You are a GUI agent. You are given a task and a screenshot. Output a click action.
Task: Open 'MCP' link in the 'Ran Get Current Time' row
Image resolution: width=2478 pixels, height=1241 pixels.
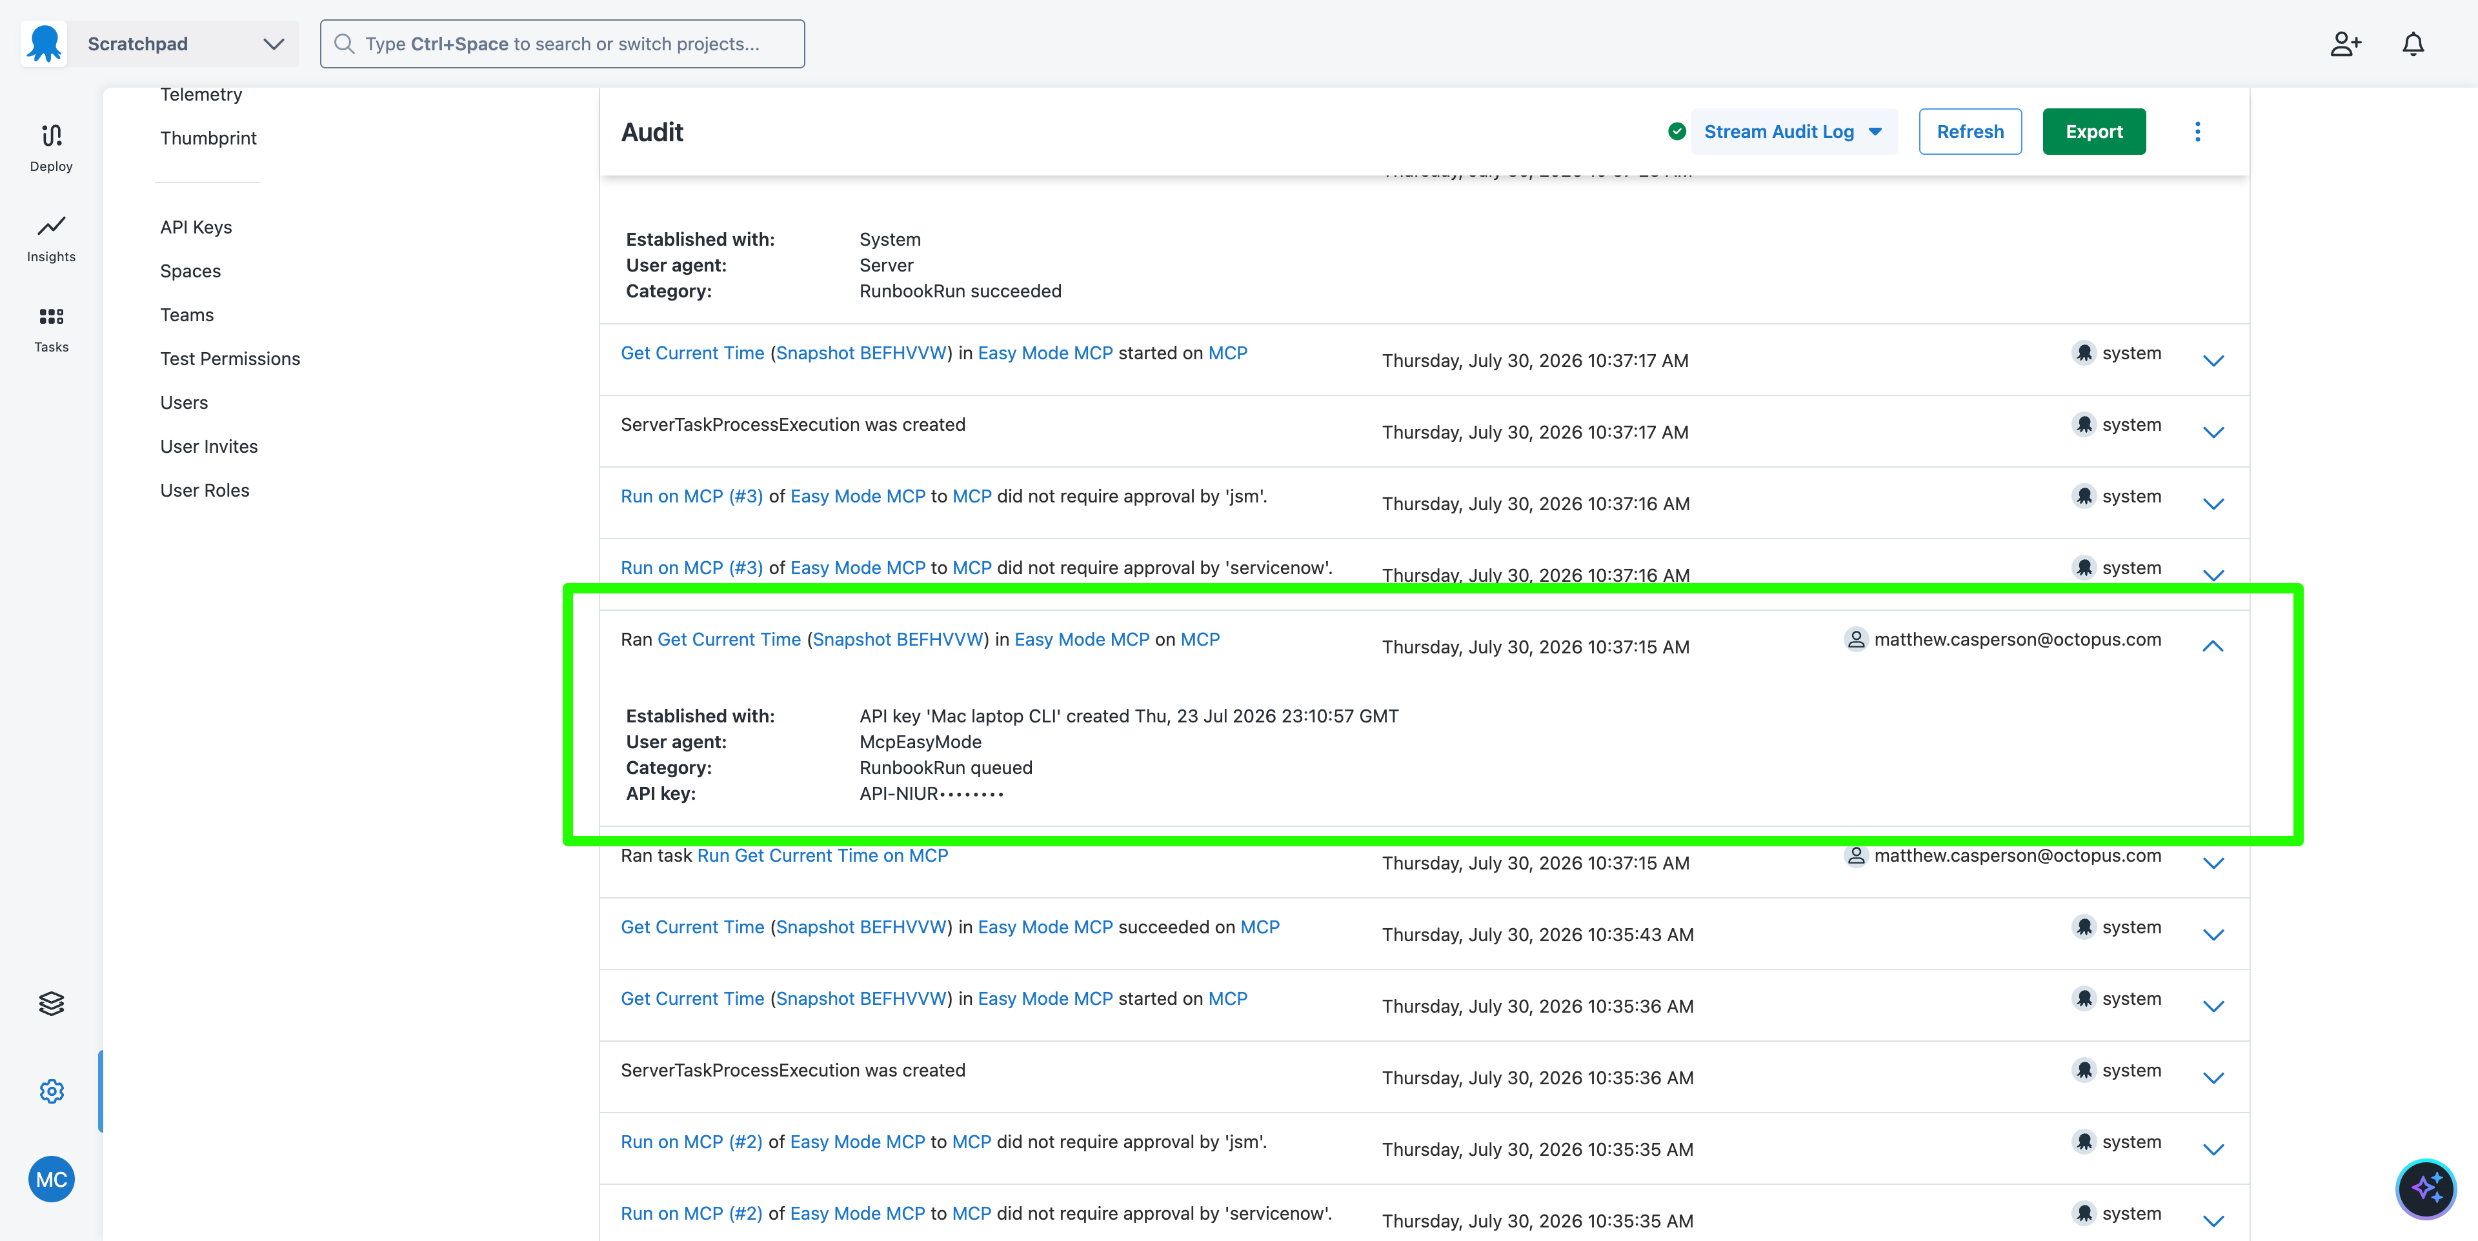[x=1200, y=639]
